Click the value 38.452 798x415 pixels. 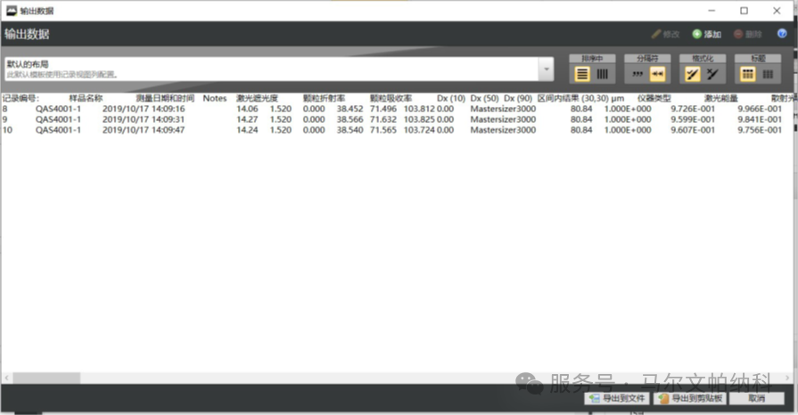click(x=350, y=109)
